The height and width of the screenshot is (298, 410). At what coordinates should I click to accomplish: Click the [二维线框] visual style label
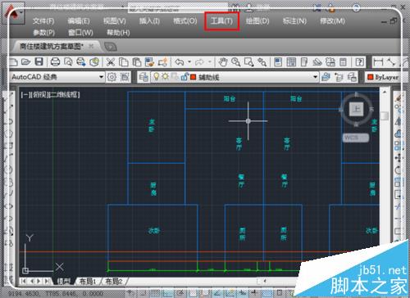coord(64,95)
